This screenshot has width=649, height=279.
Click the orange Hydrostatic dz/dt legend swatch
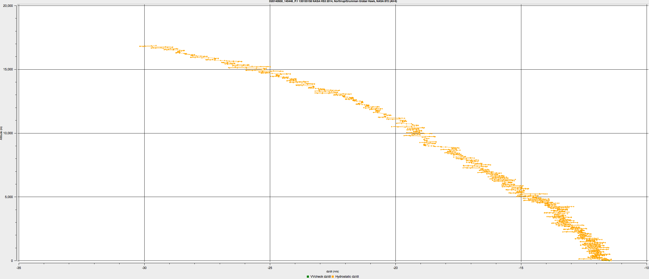click(x=333, y=277)
